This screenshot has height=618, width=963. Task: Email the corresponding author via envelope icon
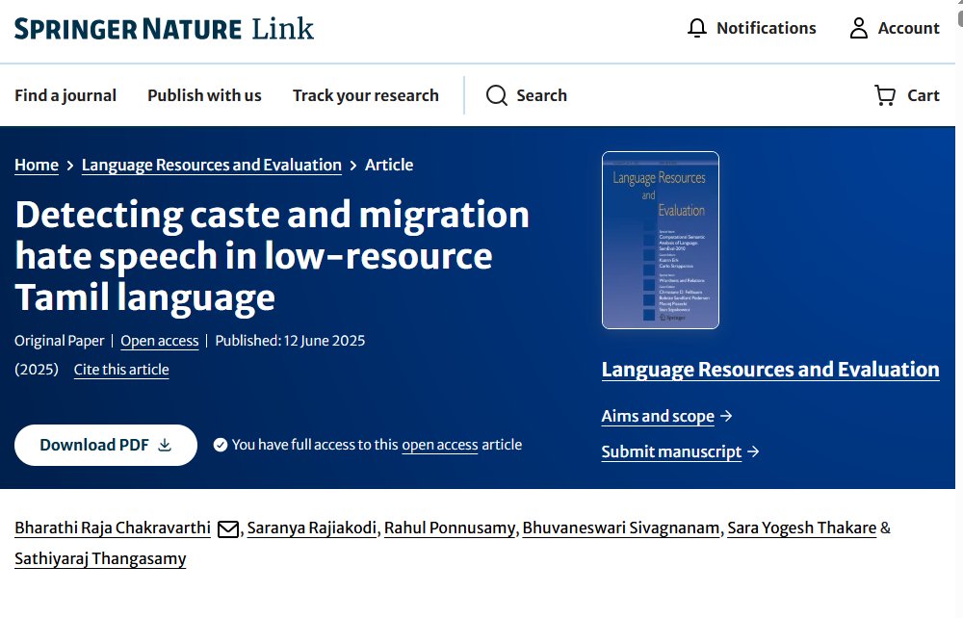pos(227,528)
